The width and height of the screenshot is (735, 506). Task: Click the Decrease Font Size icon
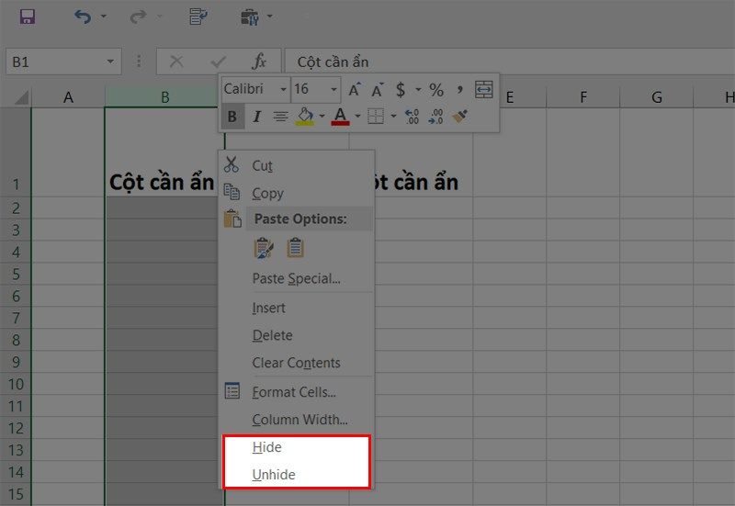coord(377,89)
